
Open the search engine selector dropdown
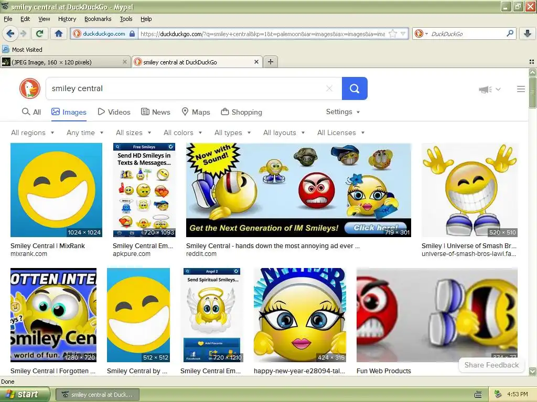pyautogui.click(x=421, y=33)
